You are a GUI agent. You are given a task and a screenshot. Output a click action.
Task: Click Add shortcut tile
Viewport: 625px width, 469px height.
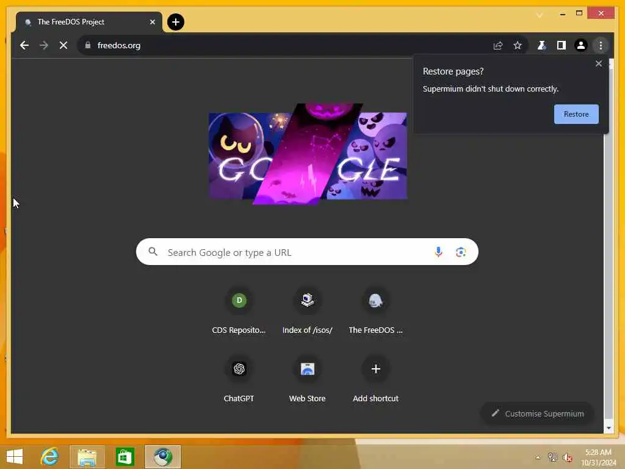375,380
